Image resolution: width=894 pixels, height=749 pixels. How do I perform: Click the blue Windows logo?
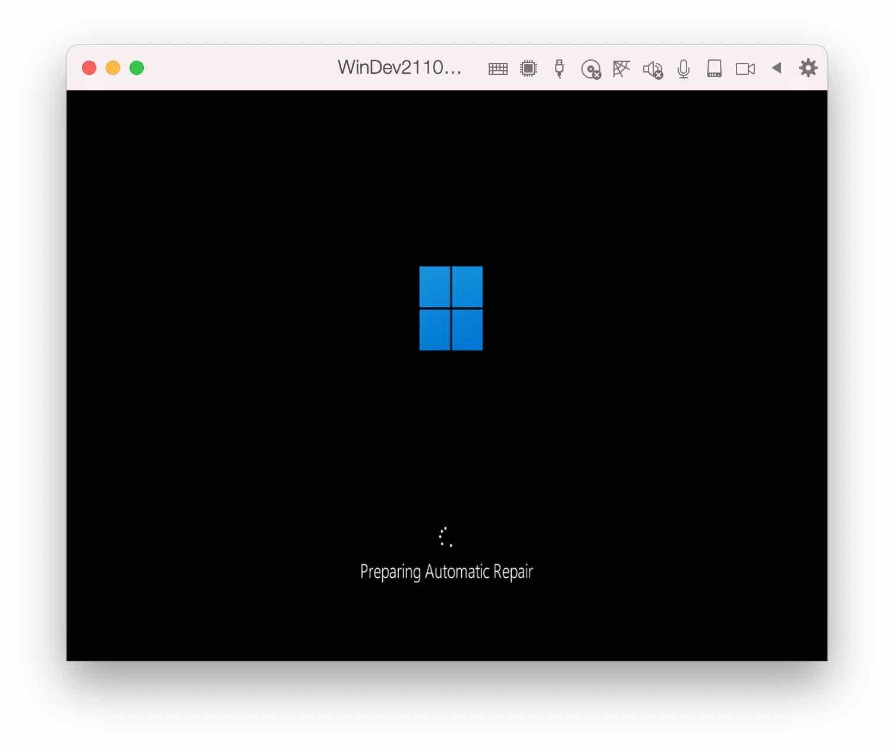pos(451,308)
